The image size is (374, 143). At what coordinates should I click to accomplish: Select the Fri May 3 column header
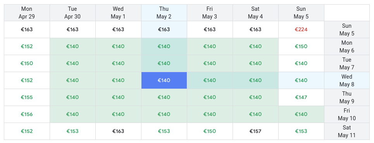click(210, 13)
